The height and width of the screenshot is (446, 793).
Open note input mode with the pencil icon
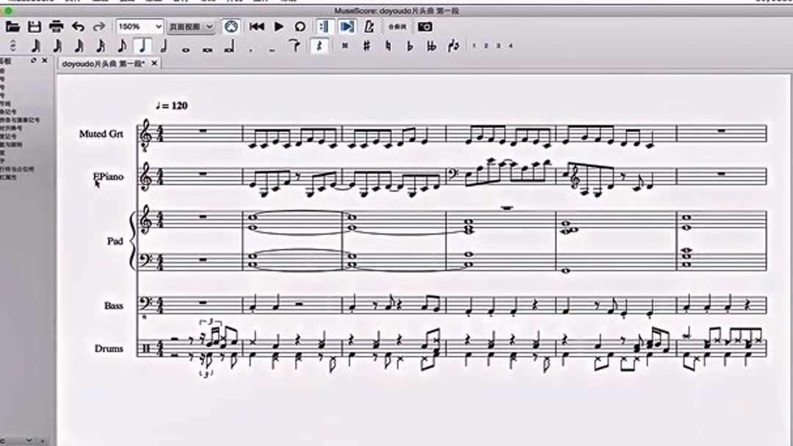coord(370,26)
